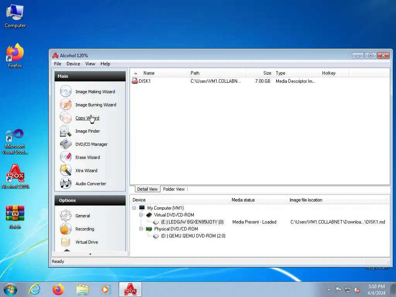396x297 pixels.
Task: Open the Windows Start button
Action: 10,289
